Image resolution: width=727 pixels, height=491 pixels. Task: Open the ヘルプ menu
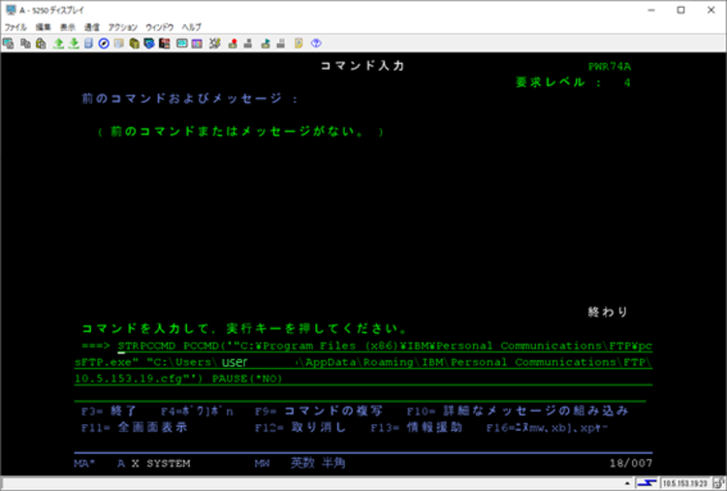pyautogui.click(x=191, y=27)
